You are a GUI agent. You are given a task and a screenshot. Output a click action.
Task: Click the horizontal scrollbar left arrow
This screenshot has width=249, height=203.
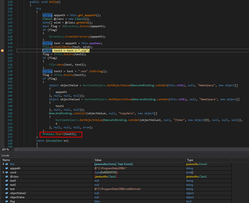(16, 150)
